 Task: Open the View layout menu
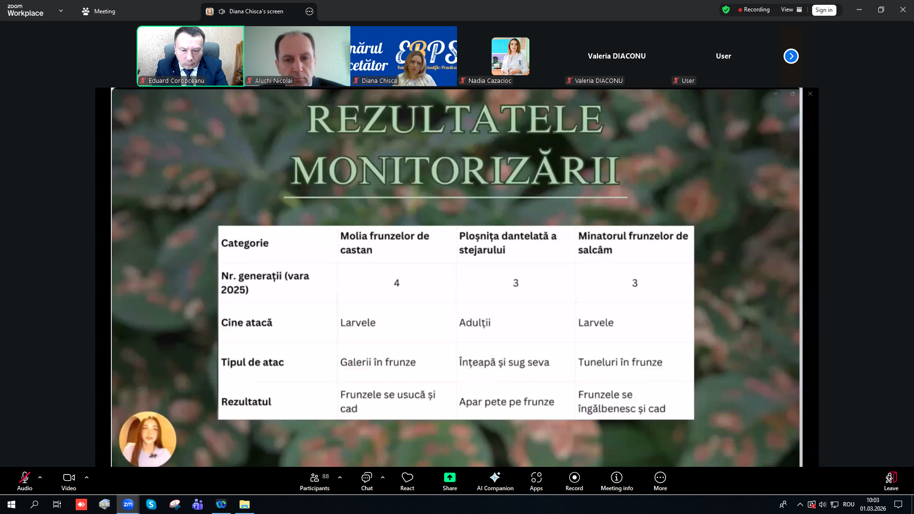coord(791,10)
